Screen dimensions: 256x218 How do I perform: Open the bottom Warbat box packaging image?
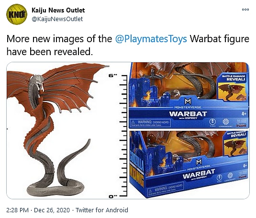click(189, 164)
